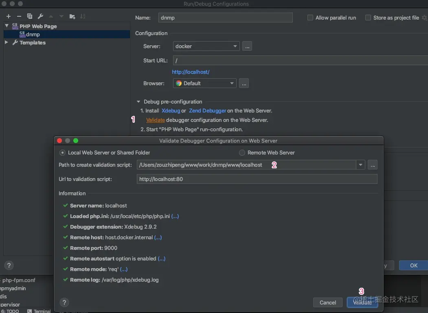Select dnmp PHP configuration icon in tree
The width and height of the screenshot is (428, 313).
(x=22, y=34)
